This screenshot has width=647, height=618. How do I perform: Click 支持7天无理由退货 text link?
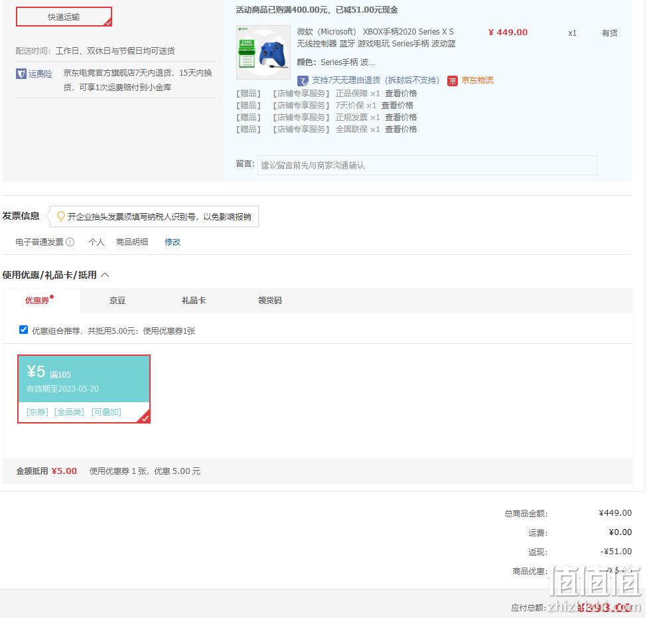point(376,80)
